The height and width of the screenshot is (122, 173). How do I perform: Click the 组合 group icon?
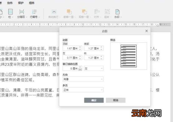tap(107, 12)
